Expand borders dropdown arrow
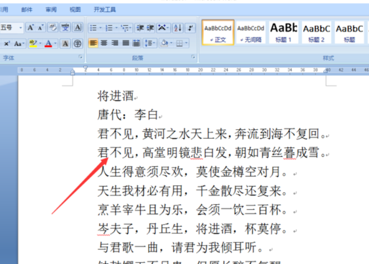The image size is (369, 264). [x=186, y=43]
